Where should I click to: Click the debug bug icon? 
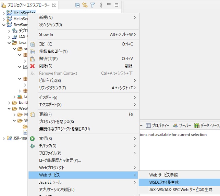(32, 146)
